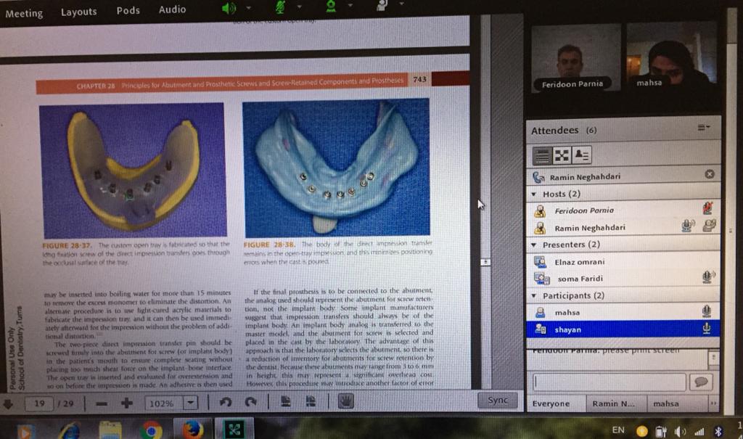
Task: Toggle the speaker audio icon
Action: [229, 8]
